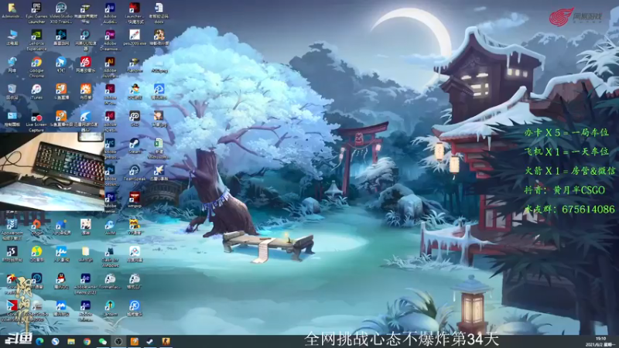This screenshot has width=619, height=348.
Task: Launch Live Screen Capture shortcut
Action: [36, 121]
